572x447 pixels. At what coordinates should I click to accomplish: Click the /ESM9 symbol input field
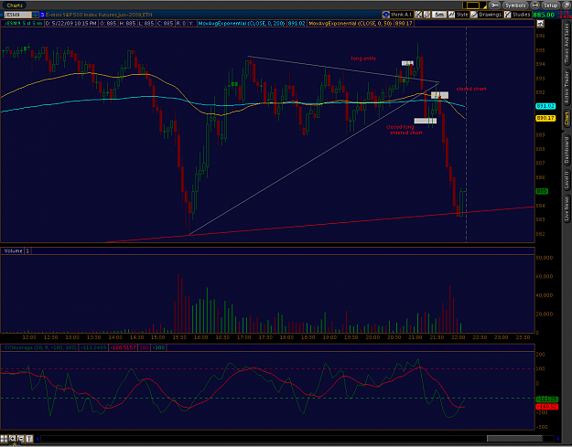17,15
